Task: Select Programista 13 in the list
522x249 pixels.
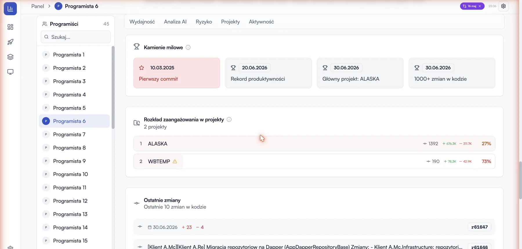Action: pos(75,214)
